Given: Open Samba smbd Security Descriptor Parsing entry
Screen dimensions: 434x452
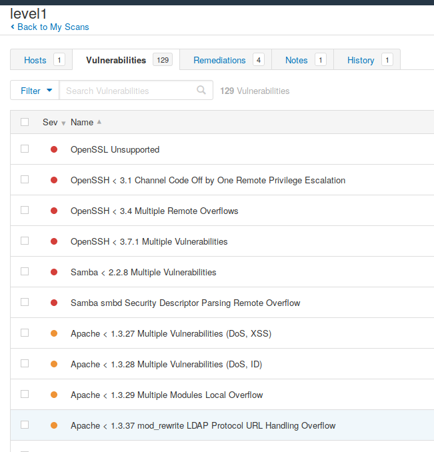Looking at the screenshot, I should 185,303.
